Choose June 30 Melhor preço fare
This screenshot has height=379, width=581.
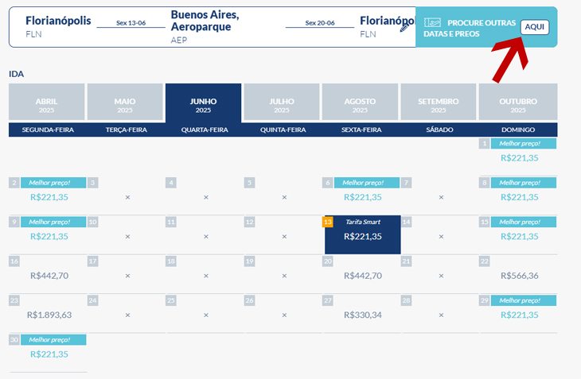(x=49, y=354)
